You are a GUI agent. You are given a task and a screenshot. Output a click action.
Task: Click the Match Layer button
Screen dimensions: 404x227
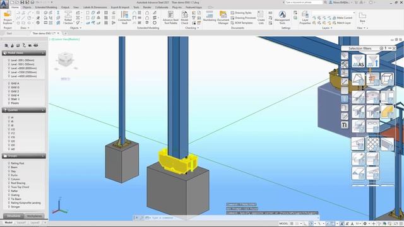point(342,23)
